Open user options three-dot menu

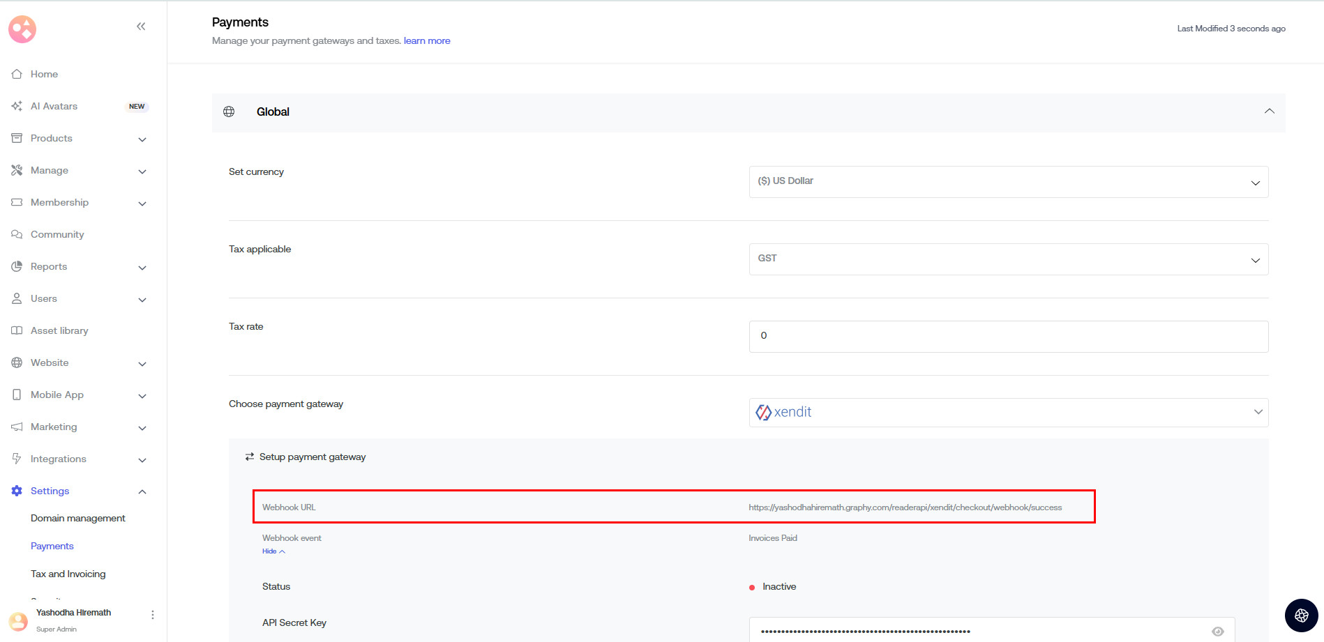coord(153,615)
